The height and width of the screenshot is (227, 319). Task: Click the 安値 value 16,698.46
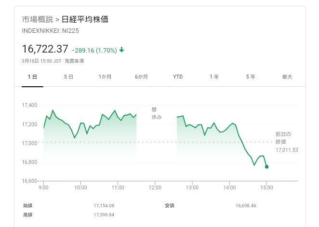[x=246, y=206]
